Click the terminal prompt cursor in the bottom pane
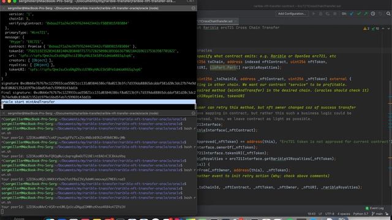This screenshot has height=220, width=392. click(x=2, y=211)
